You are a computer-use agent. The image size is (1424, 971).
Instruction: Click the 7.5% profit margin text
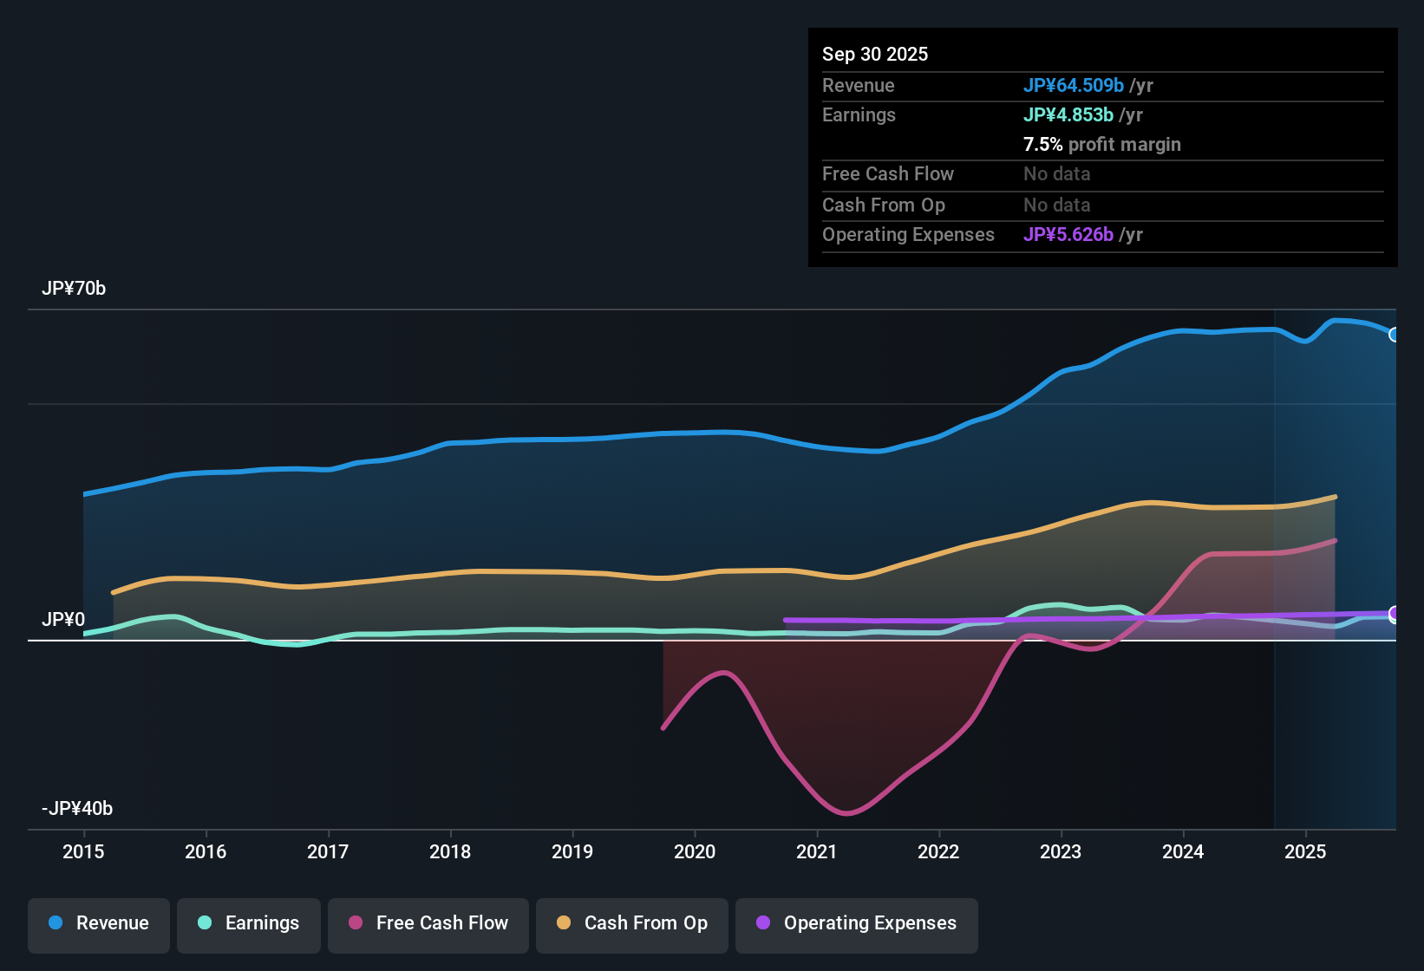[1101, 145]
